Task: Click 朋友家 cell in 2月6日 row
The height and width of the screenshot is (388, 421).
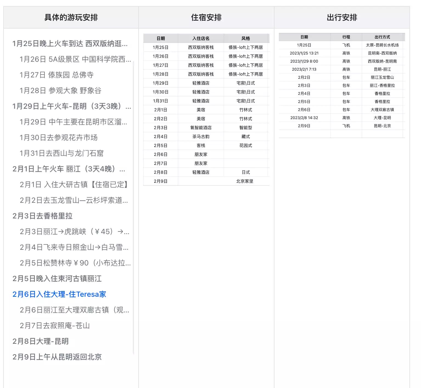Action: [x=201, y=154]
